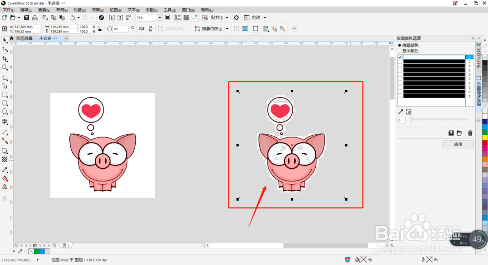The height and width of the screenshot is (265, 488).
Task: Open the zoom level 78% dropdown
Action: coord(160,18)
